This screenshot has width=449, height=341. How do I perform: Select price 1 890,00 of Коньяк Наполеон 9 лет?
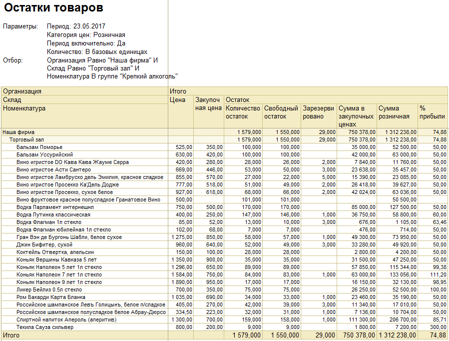[x=182, y=282]
